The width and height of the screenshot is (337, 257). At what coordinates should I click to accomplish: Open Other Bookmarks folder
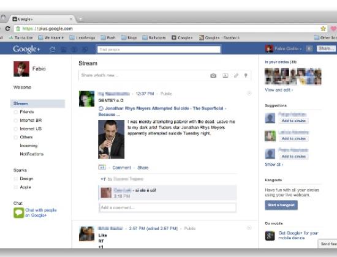point(325,37)
